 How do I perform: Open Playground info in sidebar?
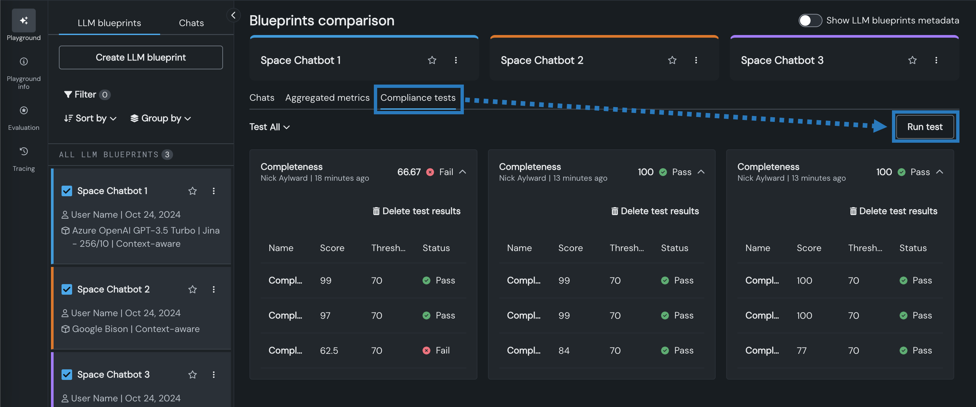[x=23, y=62]
